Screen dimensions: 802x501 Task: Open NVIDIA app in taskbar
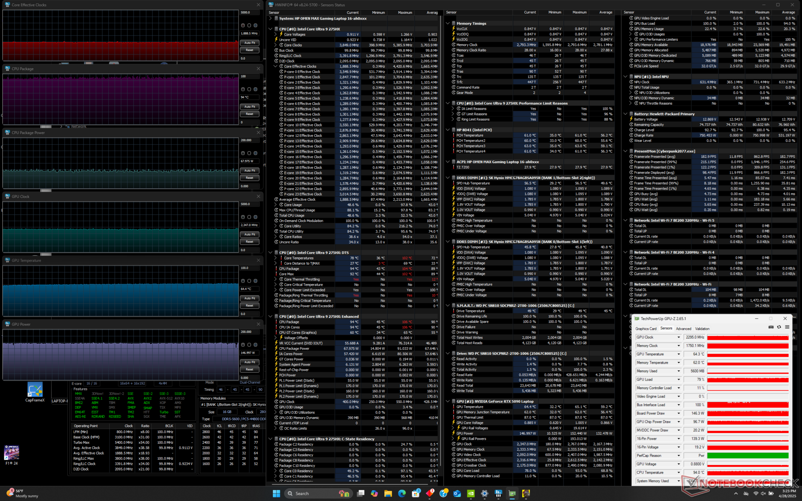tap(471, 493)
